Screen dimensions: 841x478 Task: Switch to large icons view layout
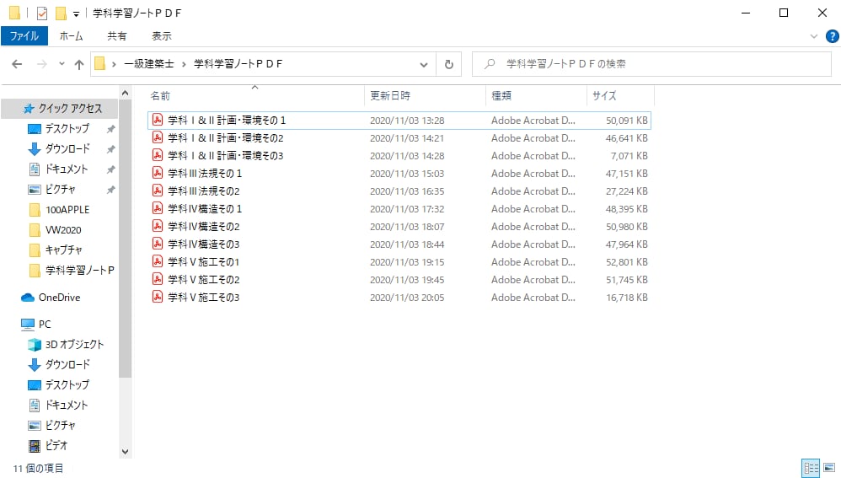click(x=829, y=468)
